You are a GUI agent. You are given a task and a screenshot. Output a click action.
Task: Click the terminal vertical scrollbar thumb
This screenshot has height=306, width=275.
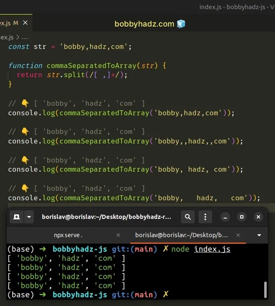tap(265, 289)
